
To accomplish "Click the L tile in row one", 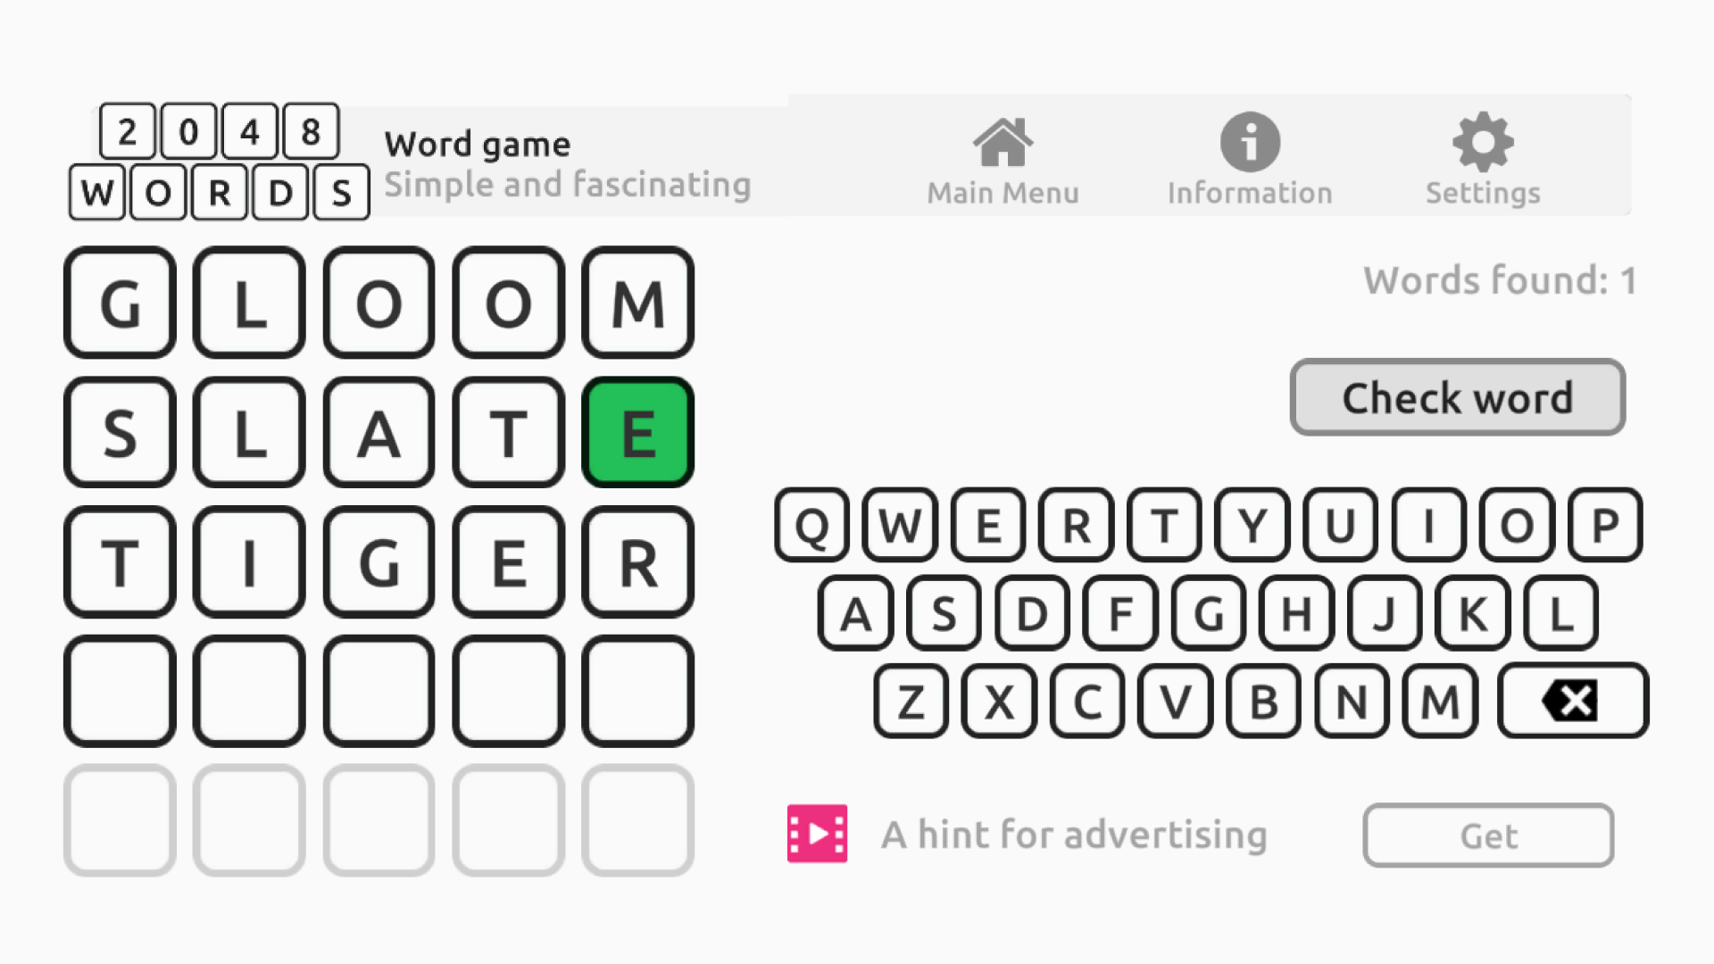I will 248,303.
